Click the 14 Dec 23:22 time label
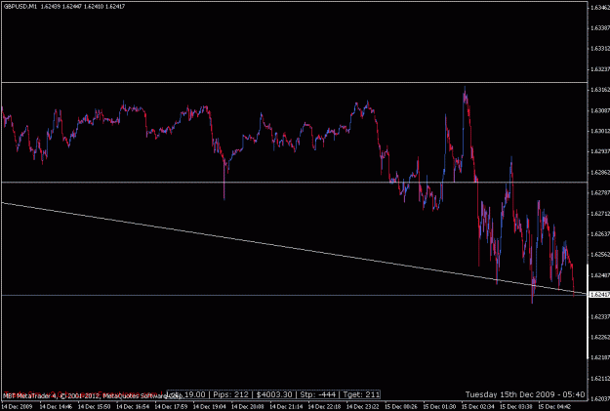 362,407
